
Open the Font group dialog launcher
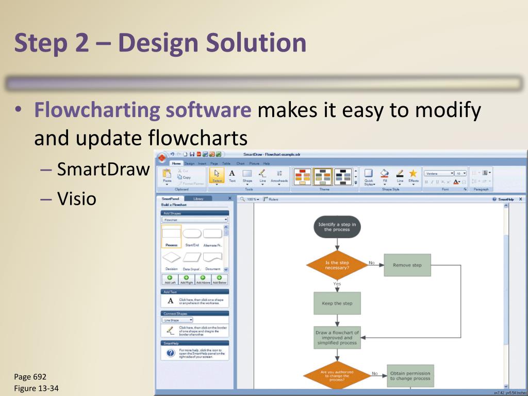click(x=466, y=189)
